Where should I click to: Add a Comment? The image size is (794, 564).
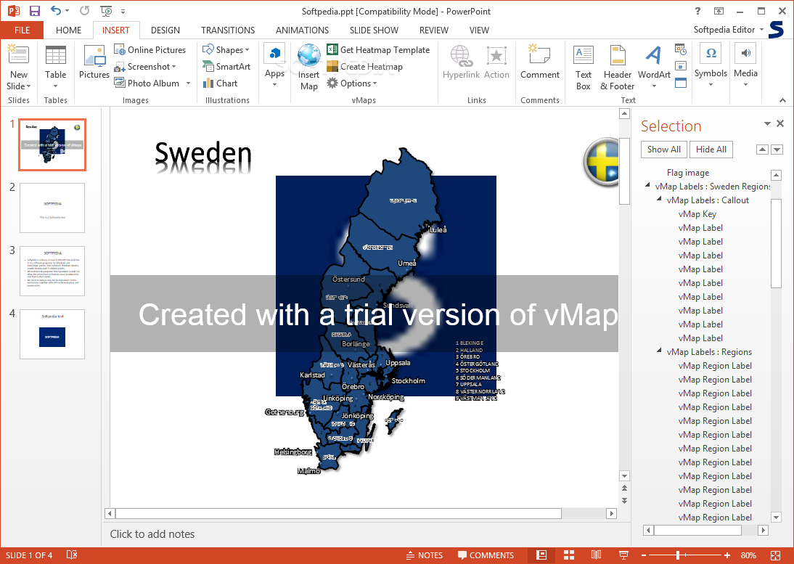540,62
